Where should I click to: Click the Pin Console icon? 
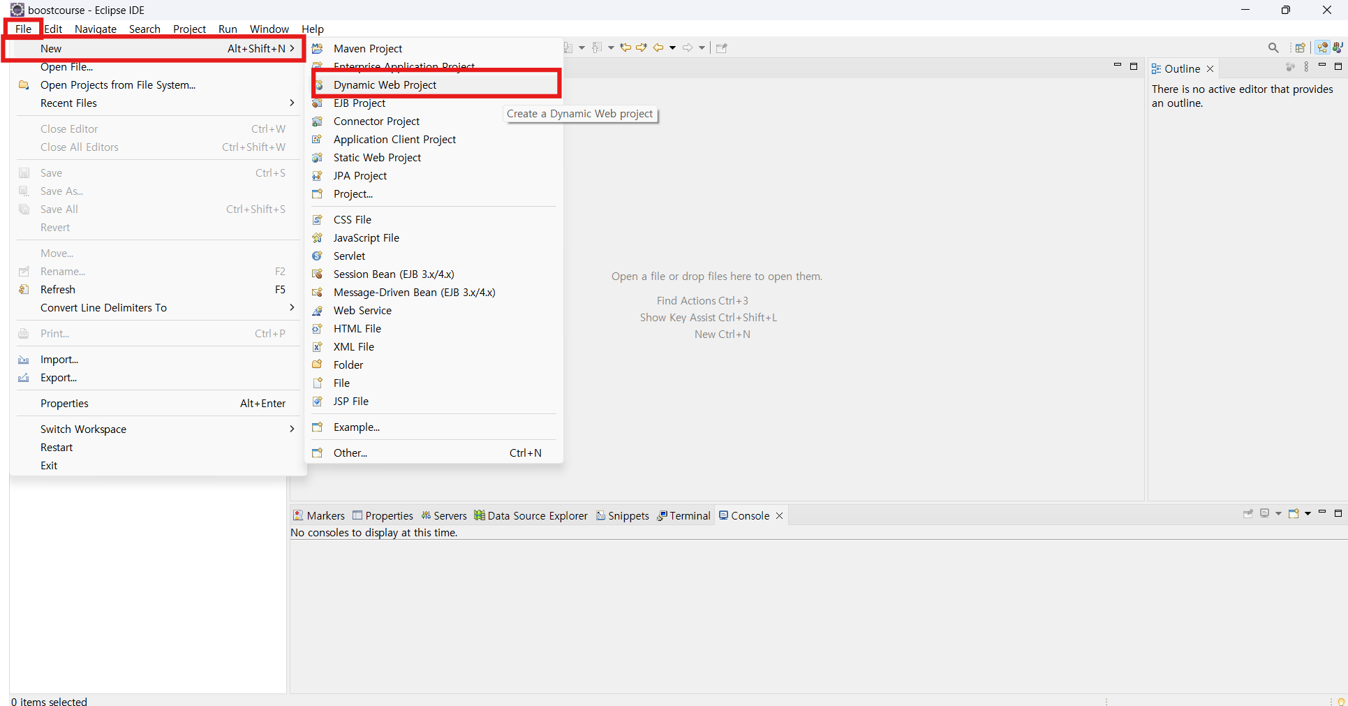tap(1248, 514)
